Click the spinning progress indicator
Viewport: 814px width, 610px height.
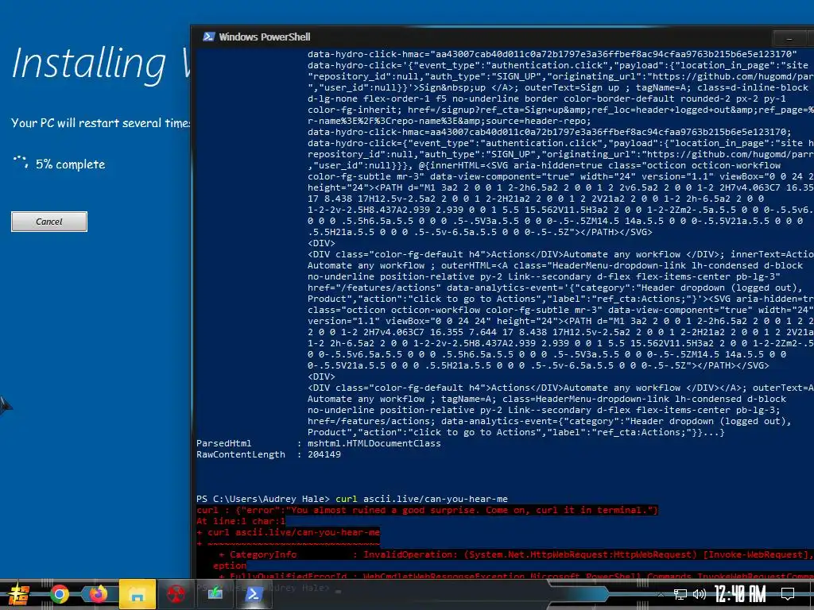(21, 162)
